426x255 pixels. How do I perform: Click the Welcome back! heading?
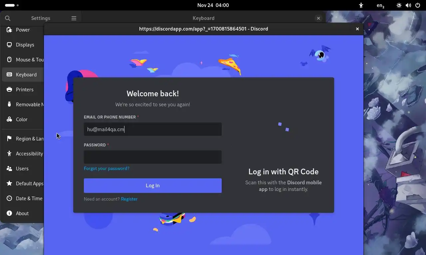click(x=153, y=94)
